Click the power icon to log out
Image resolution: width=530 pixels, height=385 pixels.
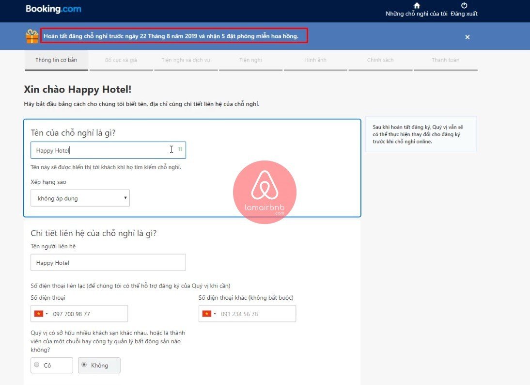tap(464, 5)
